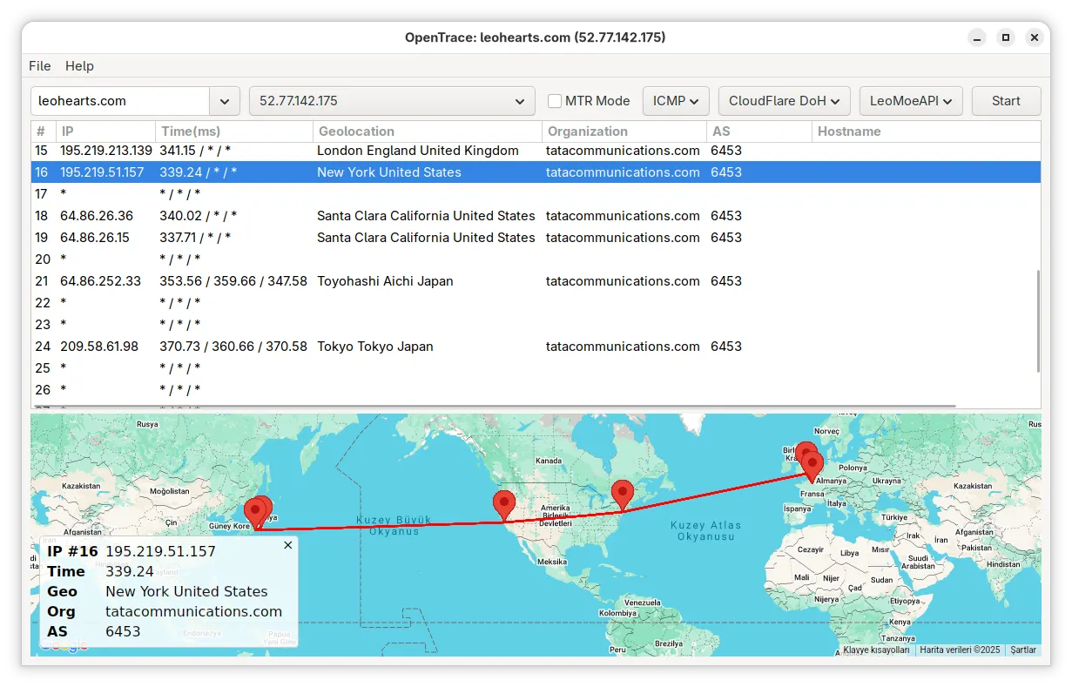Close the IP #16 info popup
This screenshot has height=687, width=1072.
288,545
